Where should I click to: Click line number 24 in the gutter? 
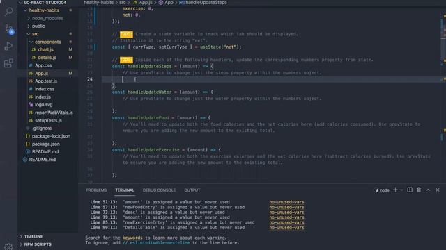90,79
